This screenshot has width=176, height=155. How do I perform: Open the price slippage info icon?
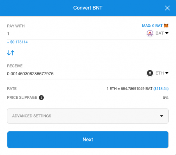pyautogui.click(x=41, y=98)
